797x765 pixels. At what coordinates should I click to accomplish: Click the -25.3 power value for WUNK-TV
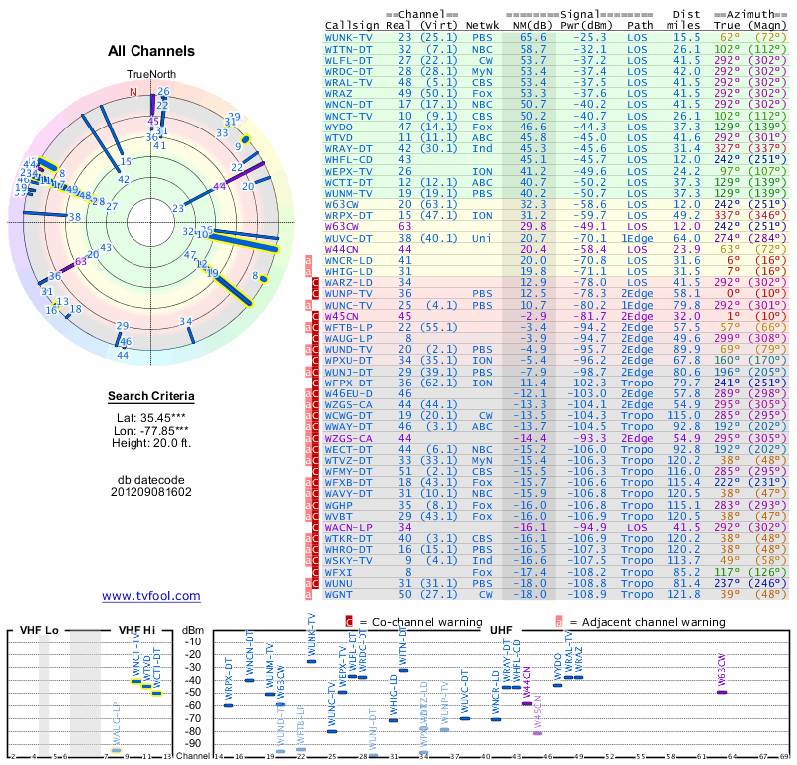pyautogui.click(x=590, y=37)
